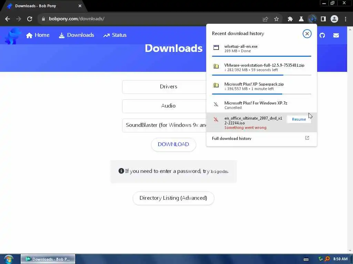The image size is (353, 264).
Task: Select Microsoft Plus! XP Superpack.zip entry
Action: pos(261,86)
